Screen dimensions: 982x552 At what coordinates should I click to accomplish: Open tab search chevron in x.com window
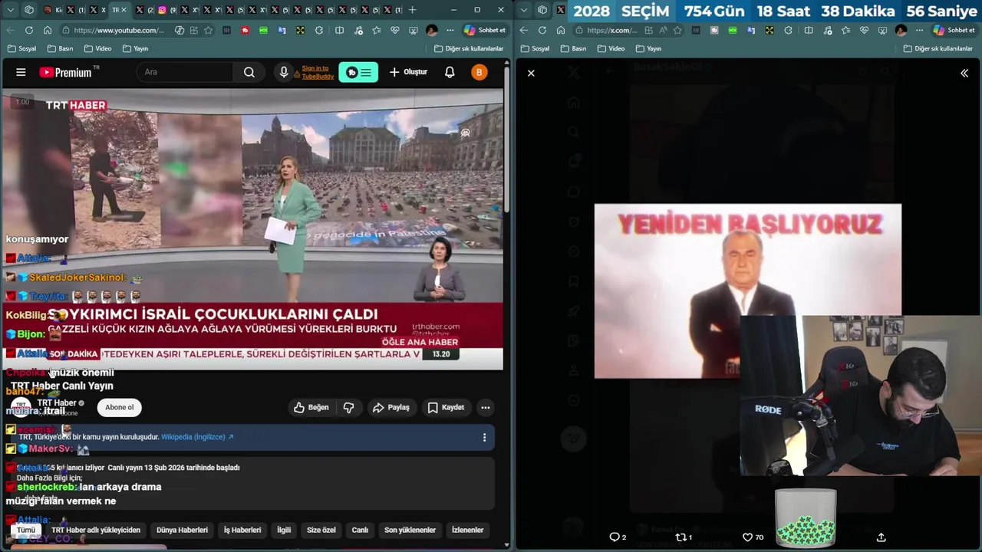(525, 10)
